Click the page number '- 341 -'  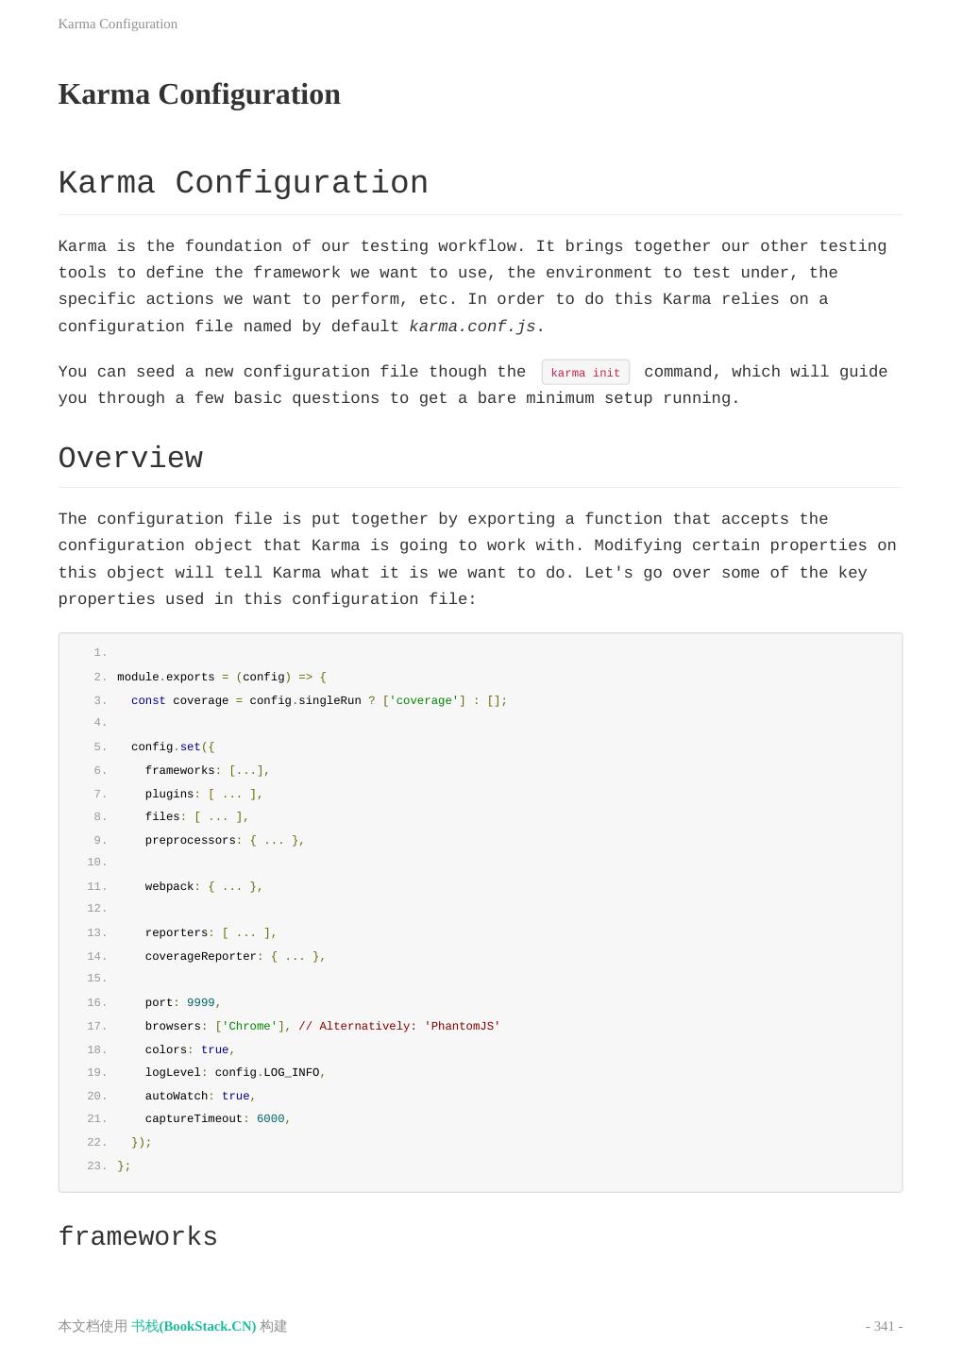tap(884, 1326)
